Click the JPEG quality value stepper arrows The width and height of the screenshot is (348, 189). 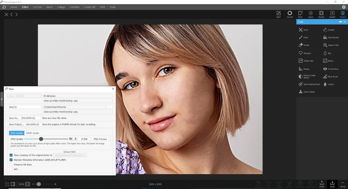[76, 139]
